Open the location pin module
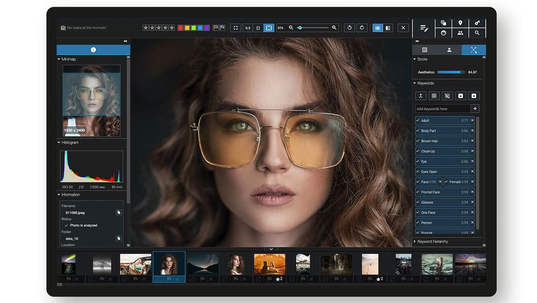 (460, 23)
